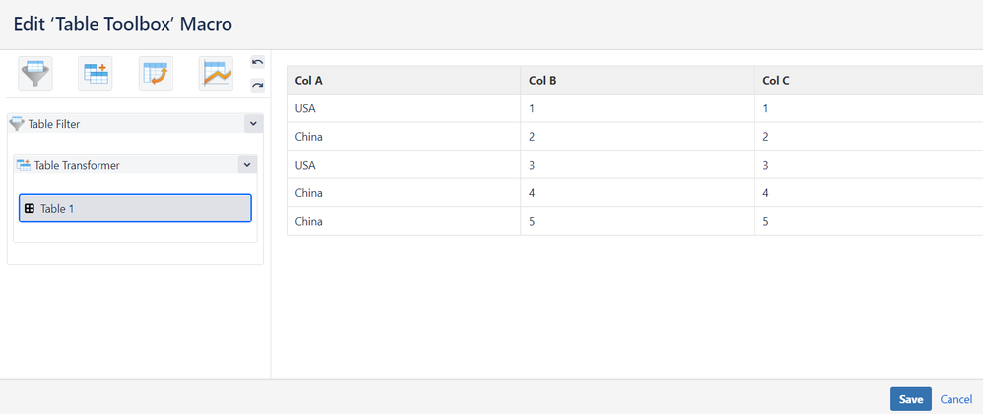983x414 pixels.
Task: Redo the last change
Action: pyautogui.click(x=258, y=85)
